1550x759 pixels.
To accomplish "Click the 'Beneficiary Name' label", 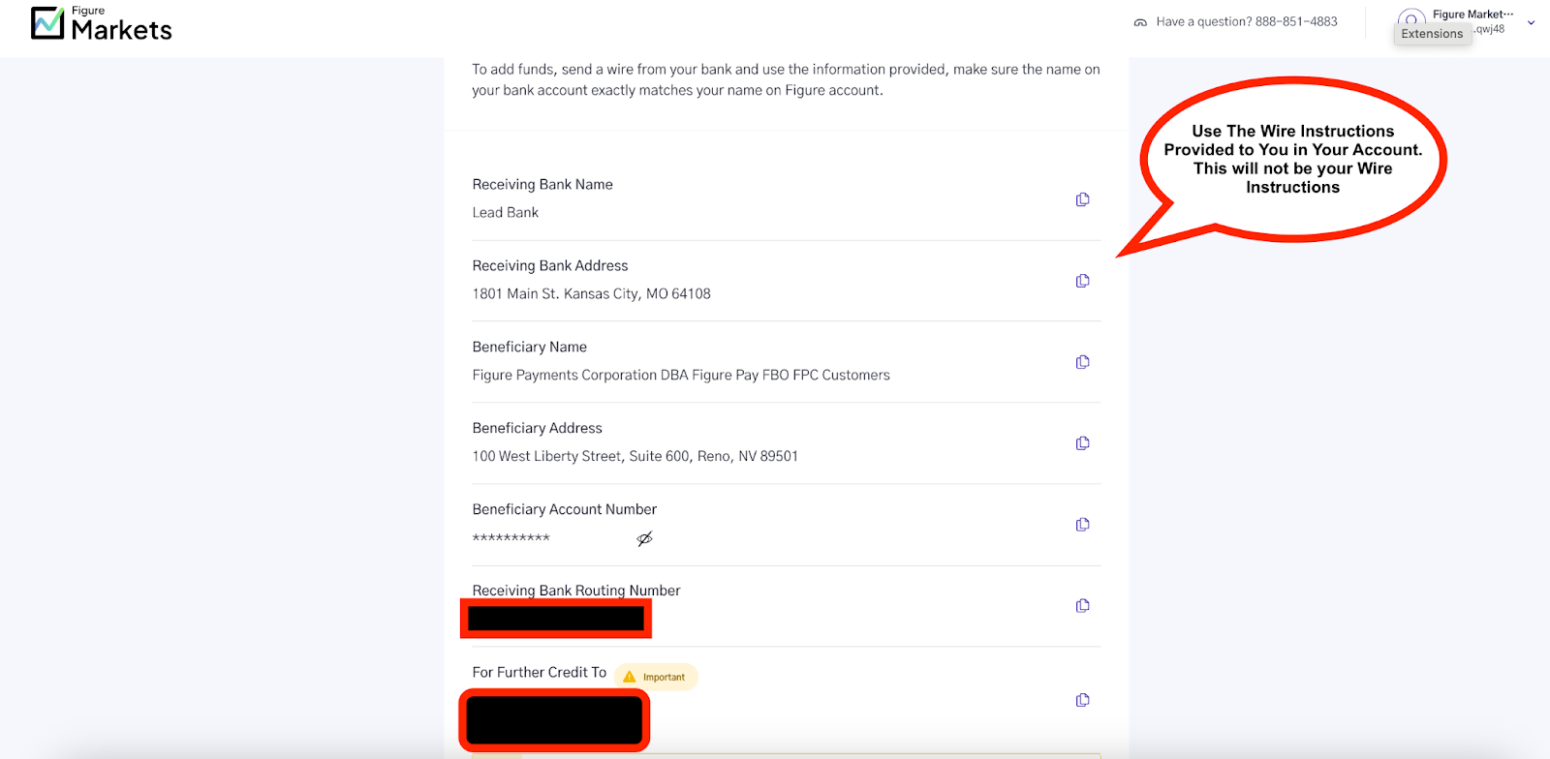I will 530,347.
